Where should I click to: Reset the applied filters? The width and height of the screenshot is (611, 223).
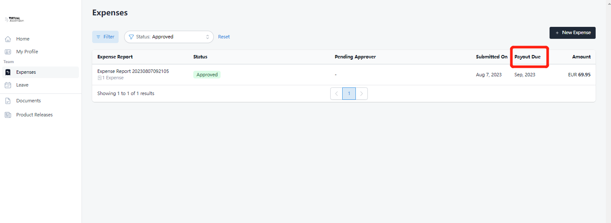[x=224, y=37]
